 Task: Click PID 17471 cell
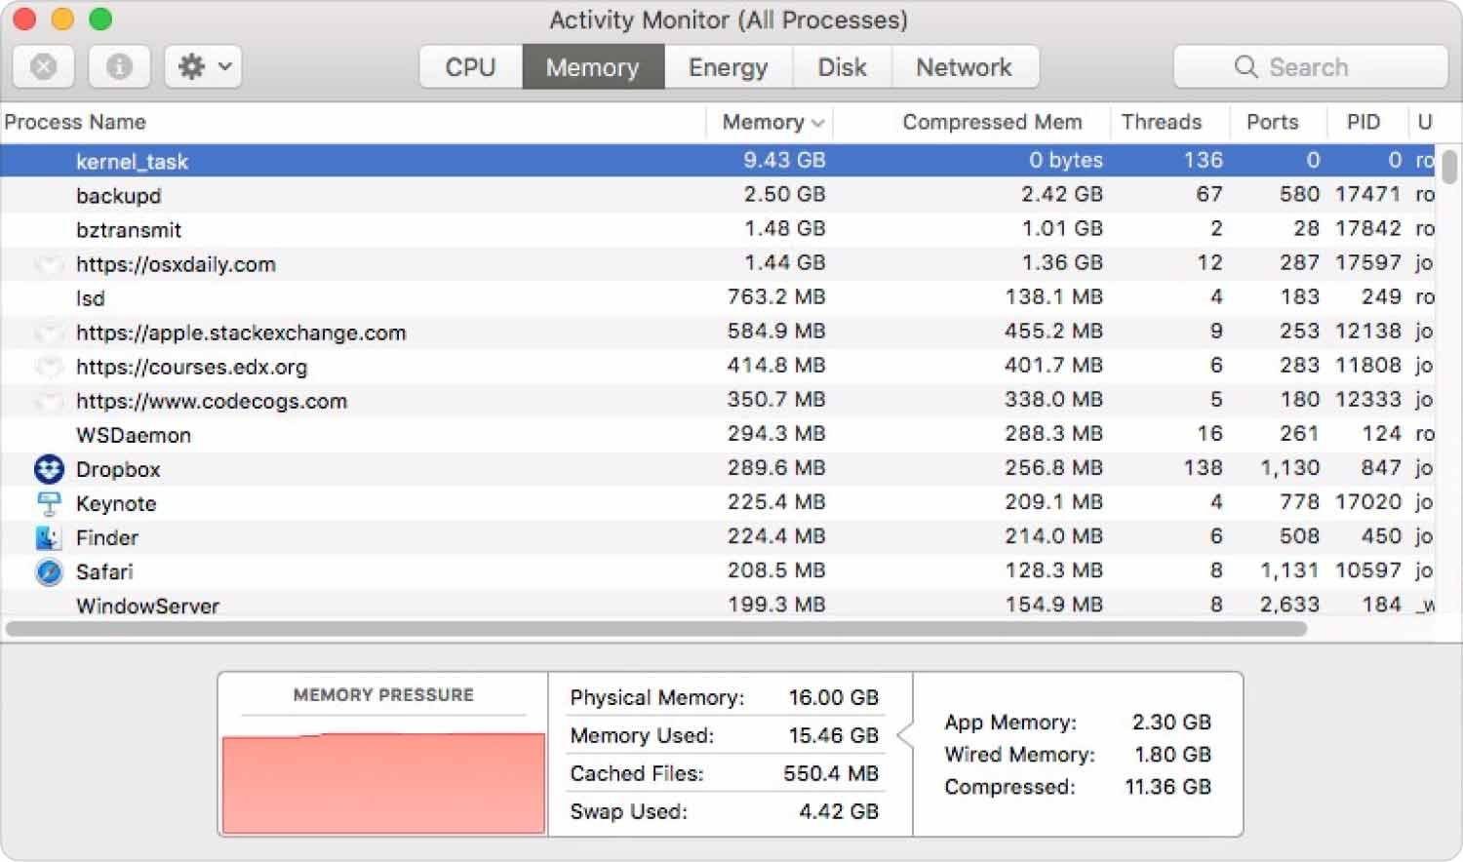tap(1367, 194)
